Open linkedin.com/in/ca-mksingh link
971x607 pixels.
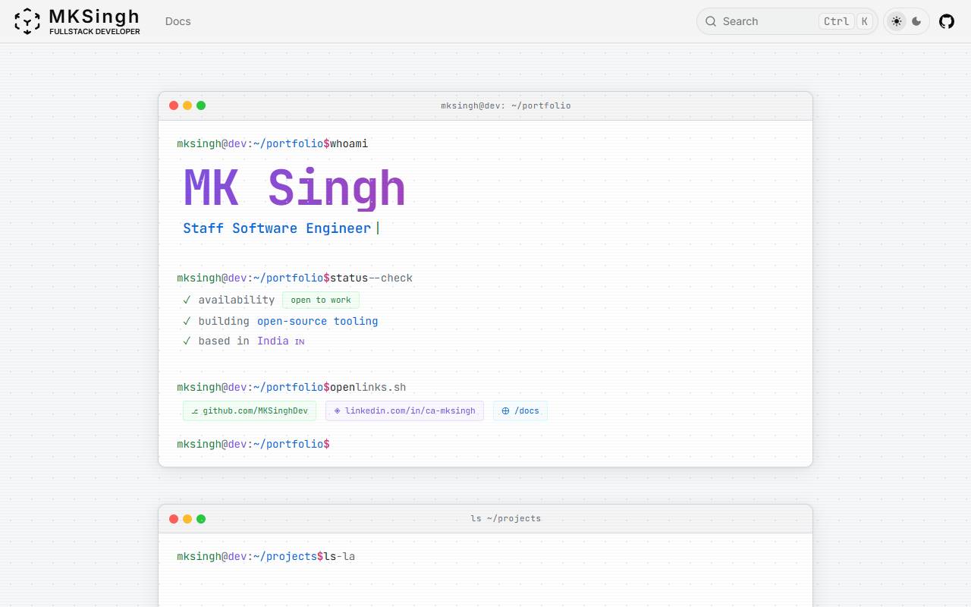404,410
